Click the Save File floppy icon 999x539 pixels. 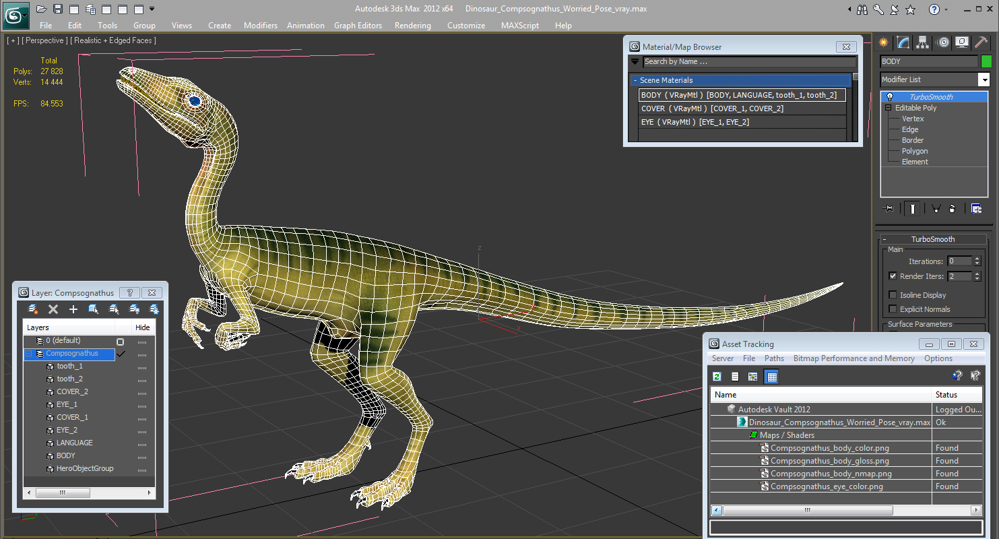tap(58, 9)
